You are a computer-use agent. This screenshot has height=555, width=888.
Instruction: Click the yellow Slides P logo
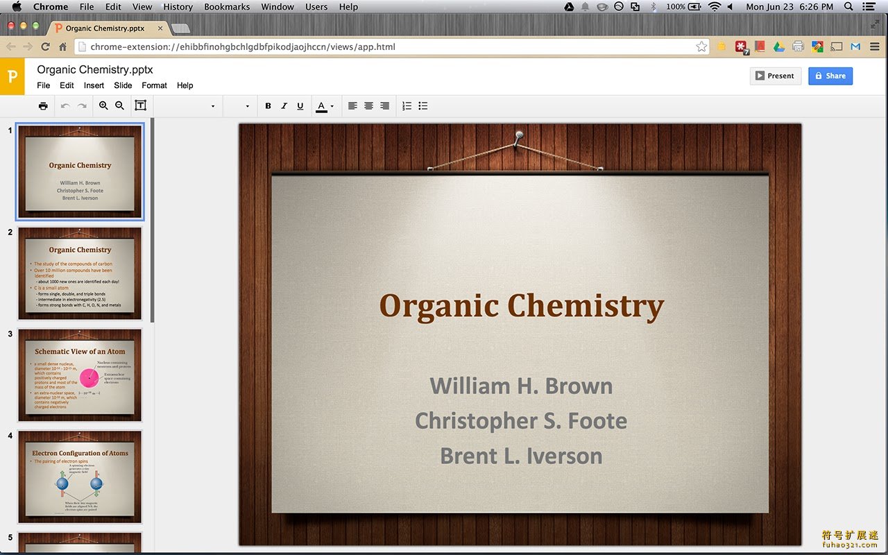pos(12,76)
